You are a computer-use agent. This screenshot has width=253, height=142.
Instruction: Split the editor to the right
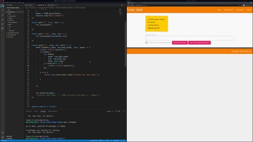pos(122,5)
